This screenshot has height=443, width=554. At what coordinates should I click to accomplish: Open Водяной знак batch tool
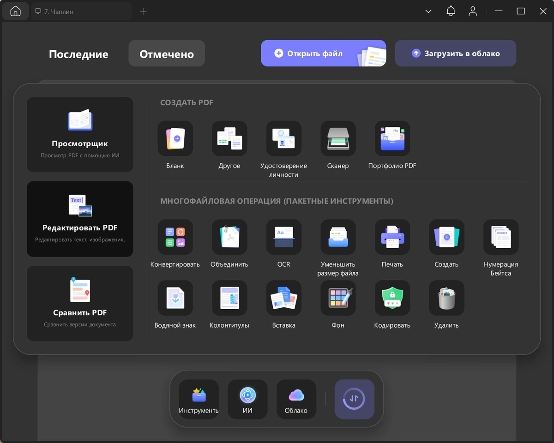tap(175, 298)
